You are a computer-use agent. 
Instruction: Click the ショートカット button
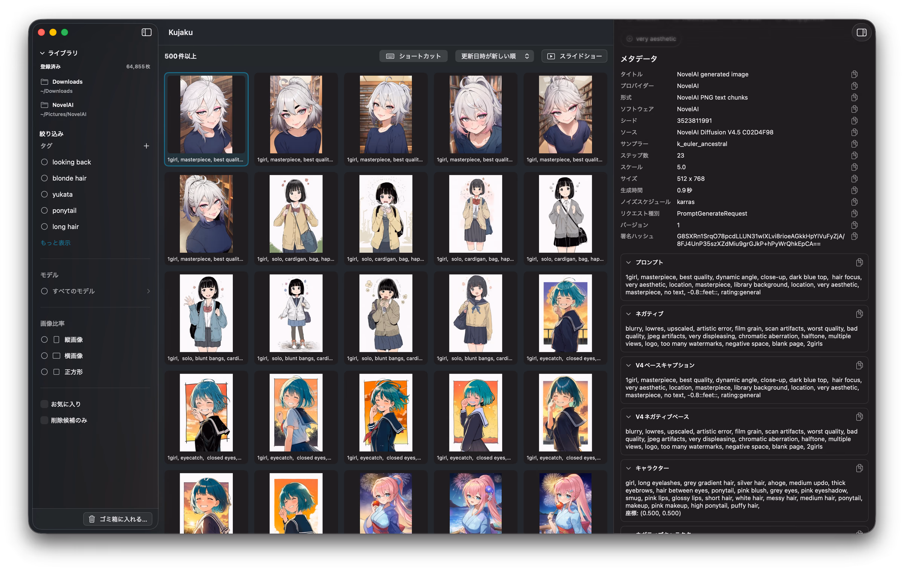click(413, 56)
